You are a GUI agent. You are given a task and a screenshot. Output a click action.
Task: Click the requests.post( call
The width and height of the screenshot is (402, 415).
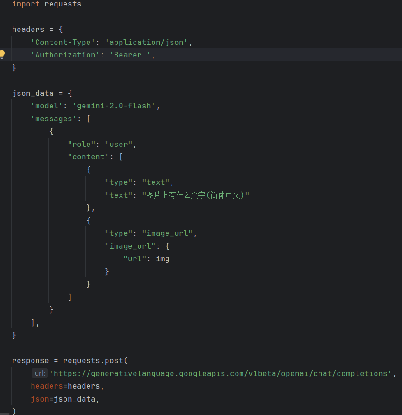tap(96, 361)
